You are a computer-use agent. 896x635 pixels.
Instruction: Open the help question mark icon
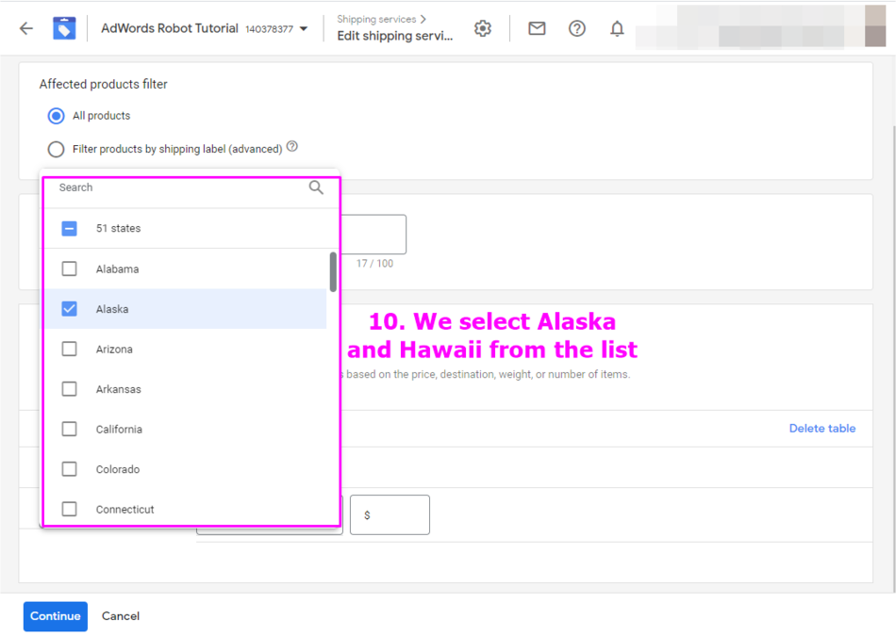point(577,28)
